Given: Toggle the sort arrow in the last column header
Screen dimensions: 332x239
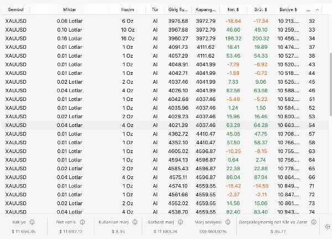Looking at the screenshot, I should [317, 9].
